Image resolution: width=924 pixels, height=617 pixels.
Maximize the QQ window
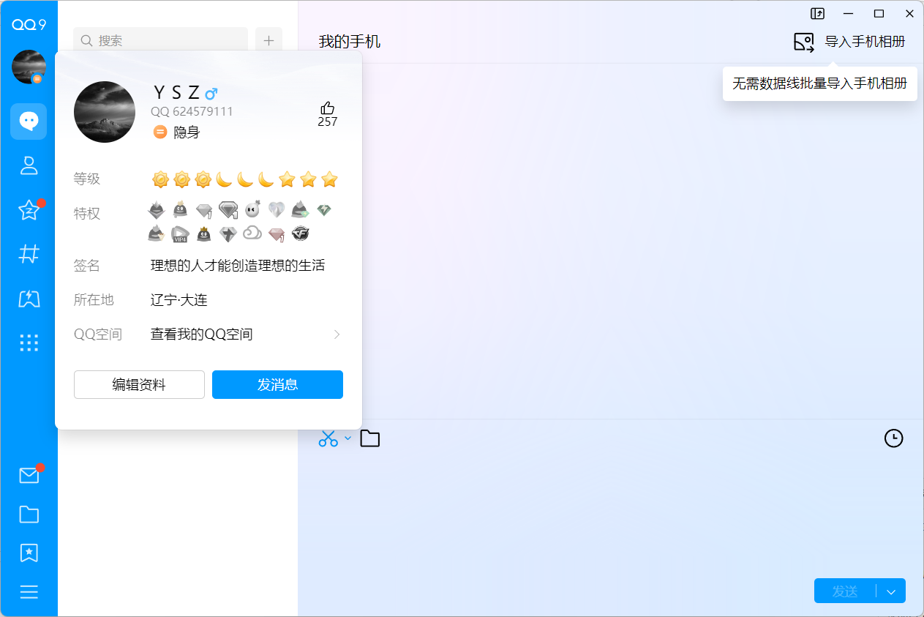pyautogui.click(x=879, y=13)
